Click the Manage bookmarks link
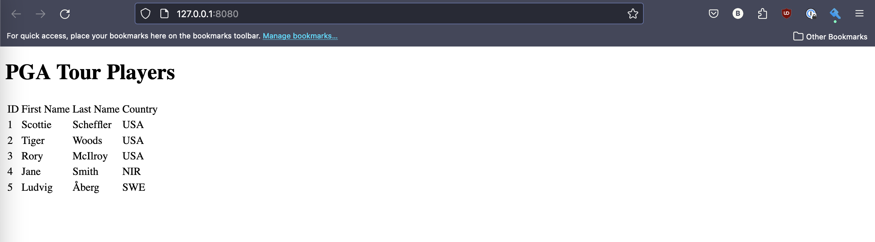 300,36
